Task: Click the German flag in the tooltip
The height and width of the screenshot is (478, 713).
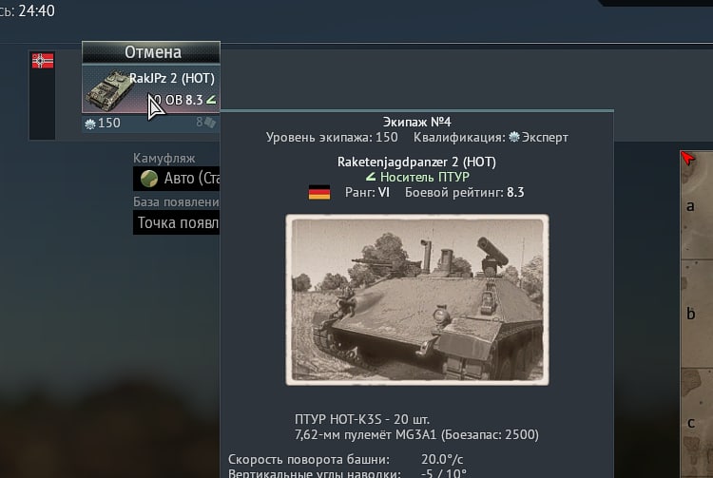Action: pos(319,192)
